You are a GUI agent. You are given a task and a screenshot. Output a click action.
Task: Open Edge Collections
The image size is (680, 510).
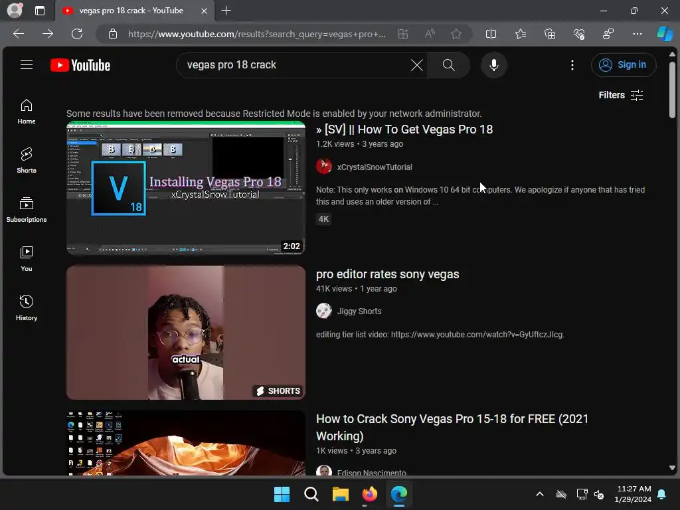coord(549,34)
